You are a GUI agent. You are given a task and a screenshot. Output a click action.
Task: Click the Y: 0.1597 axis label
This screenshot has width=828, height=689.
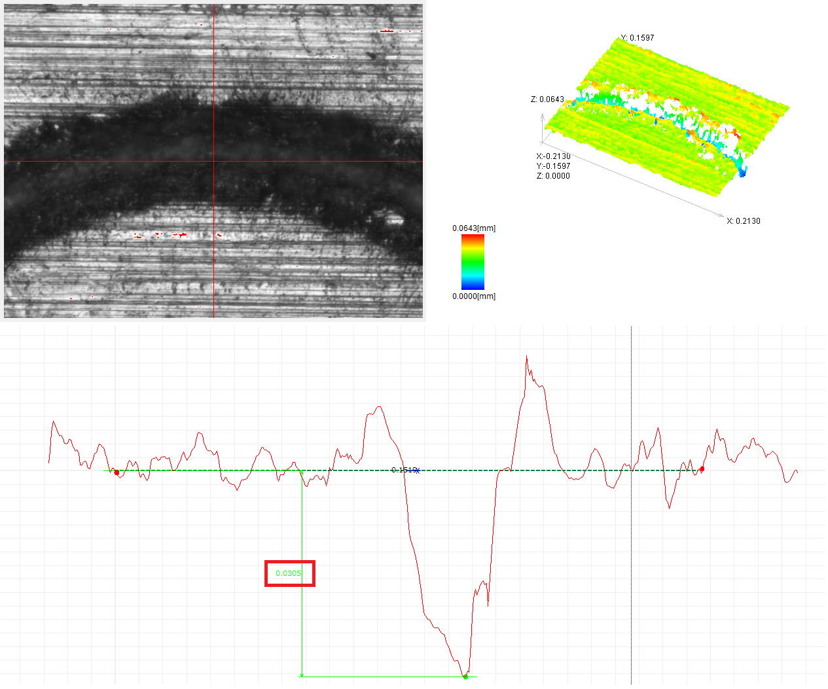(x=638, y=38)
